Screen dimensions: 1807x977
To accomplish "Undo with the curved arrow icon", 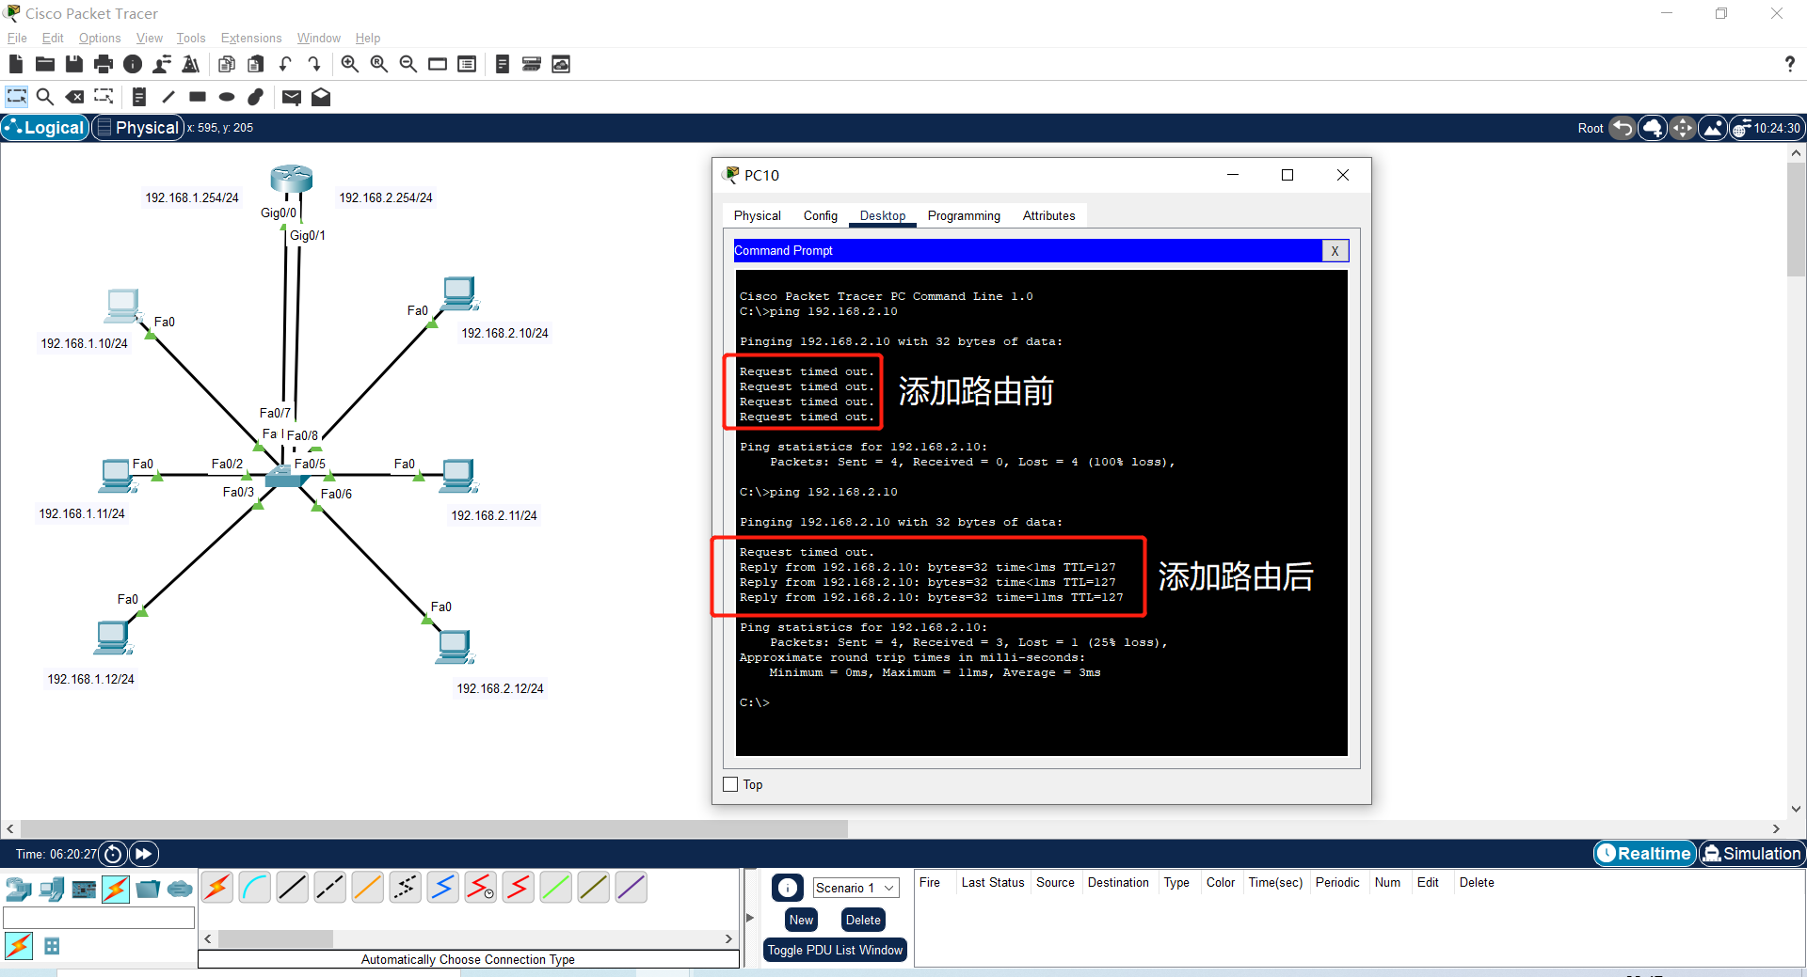I will coord(284,64).
